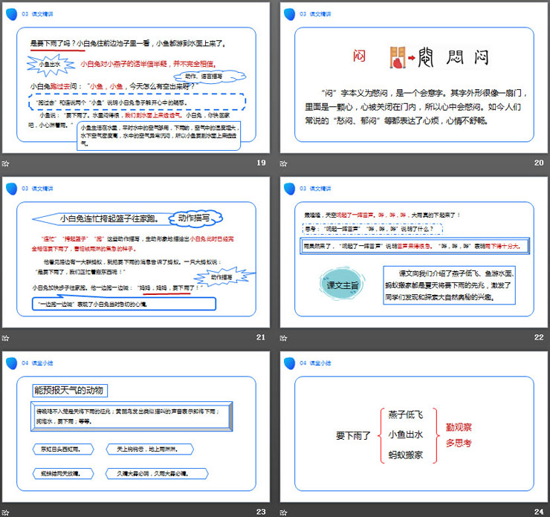Click the animation star icon under slide 21
This screenshot has height=517, width=550.
pyautogui.click(x=6, y=337)
